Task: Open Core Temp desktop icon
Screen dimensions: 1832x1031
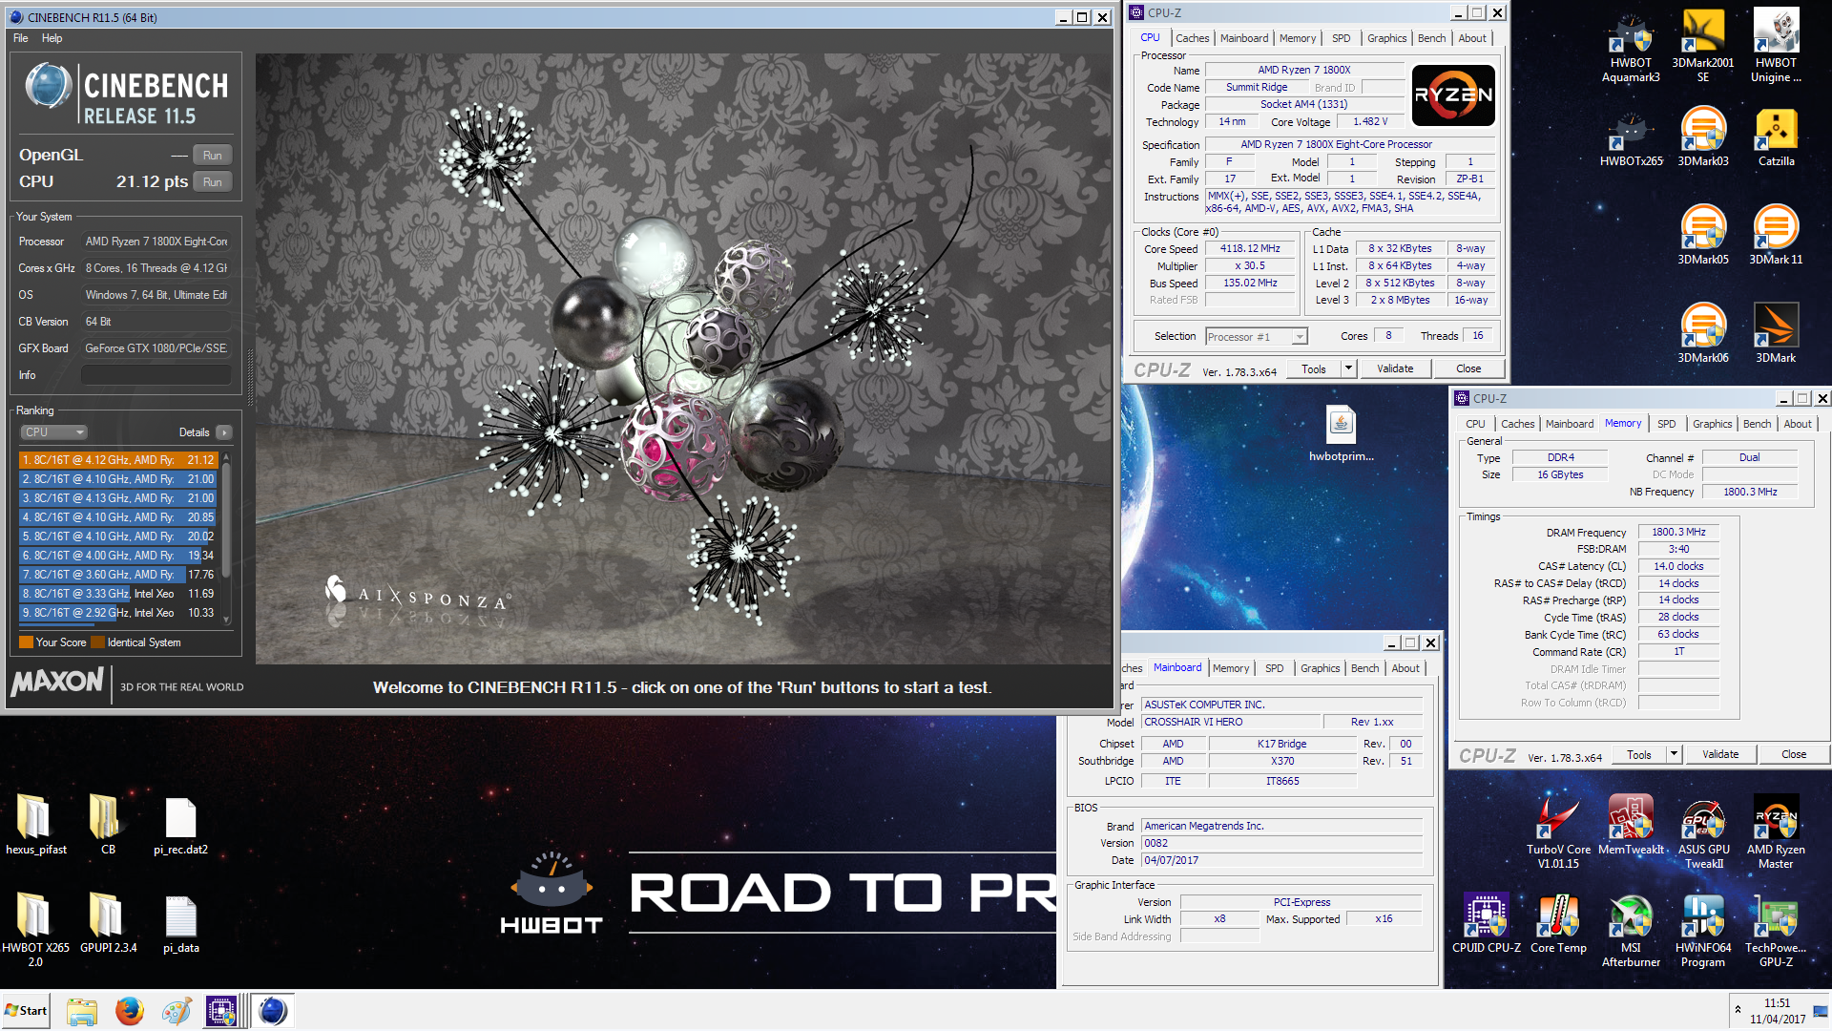Action: [1558, 924]
